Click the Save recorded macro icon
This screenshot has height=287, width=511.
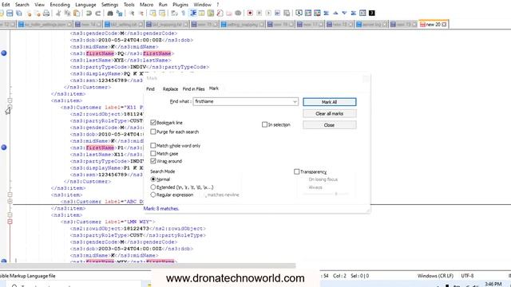pos(287,13)
